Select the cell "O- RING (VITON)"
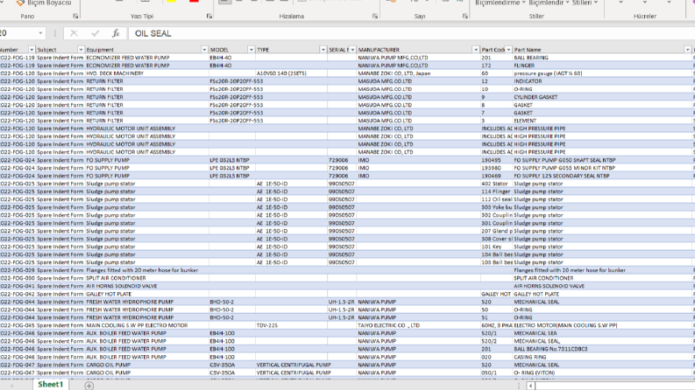The width and height of the screenshot is (695, 390). coord(602,373)
